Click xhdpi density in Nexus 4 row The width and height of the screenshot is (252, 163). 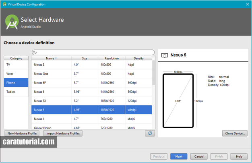[138, 119]
